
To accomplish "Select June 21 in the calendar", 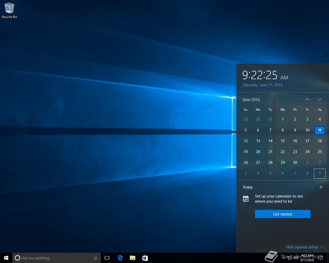I will (270, 152).
